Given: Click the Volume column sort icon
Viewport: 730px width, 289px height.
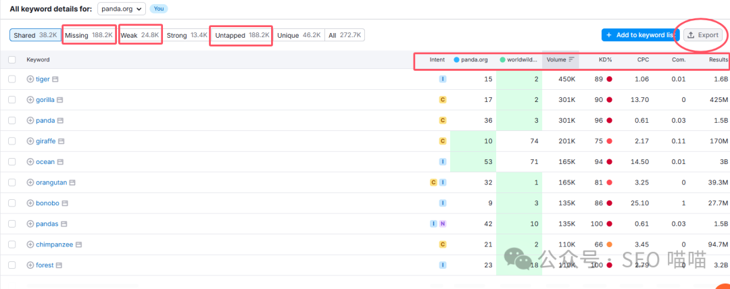Looking at the screenshot, I should (x=571, y=59).
